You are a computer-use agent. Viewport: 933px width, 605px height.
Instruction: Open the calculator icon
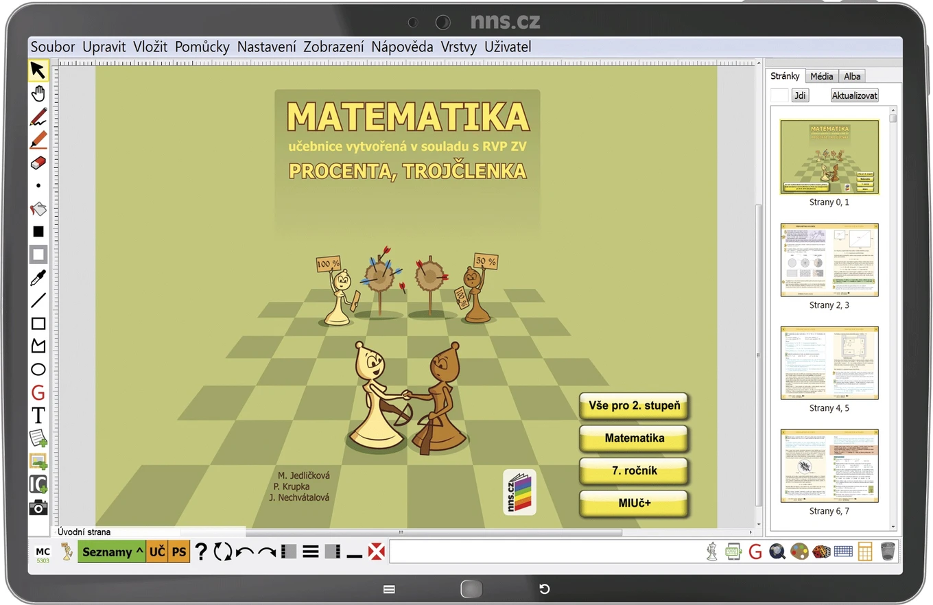tap(865, 551)
